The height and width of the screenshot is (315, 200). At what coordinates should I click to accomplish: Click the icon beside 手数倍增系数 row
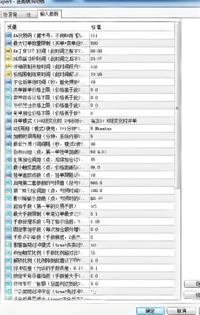(9, 221)
